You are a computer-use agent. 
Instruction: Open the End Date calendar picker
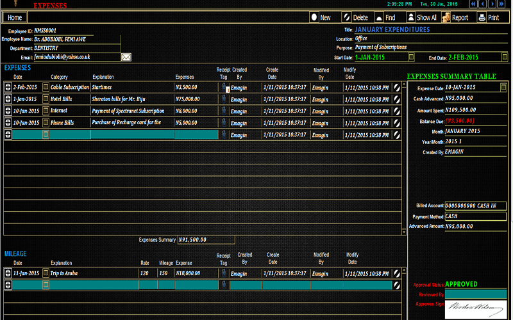pyautogui.click(x=505, y=58)
